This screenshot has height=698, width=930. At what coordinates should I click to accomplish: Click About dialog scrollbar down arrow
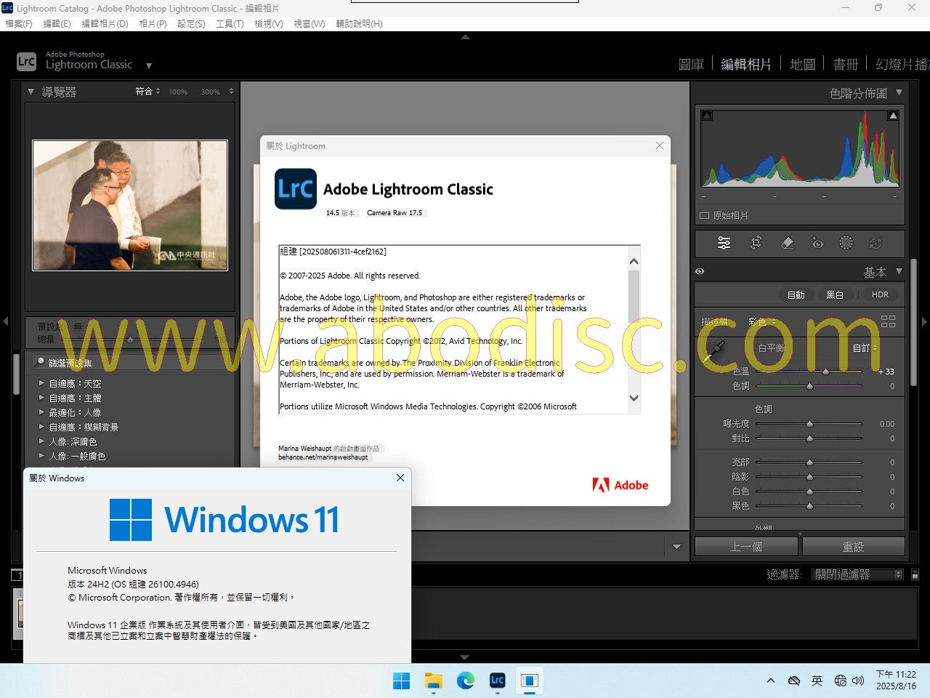[x=634, y=398]
